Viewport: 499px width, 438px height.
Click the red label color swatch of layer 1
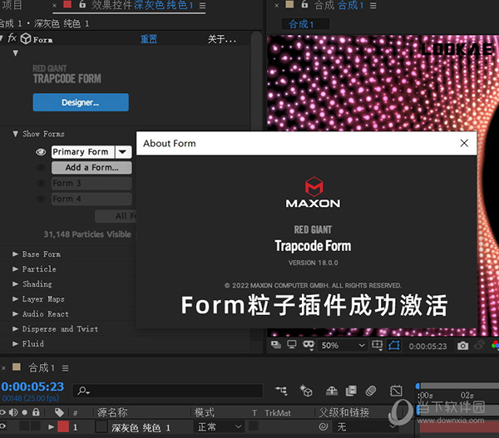point(63,426)
